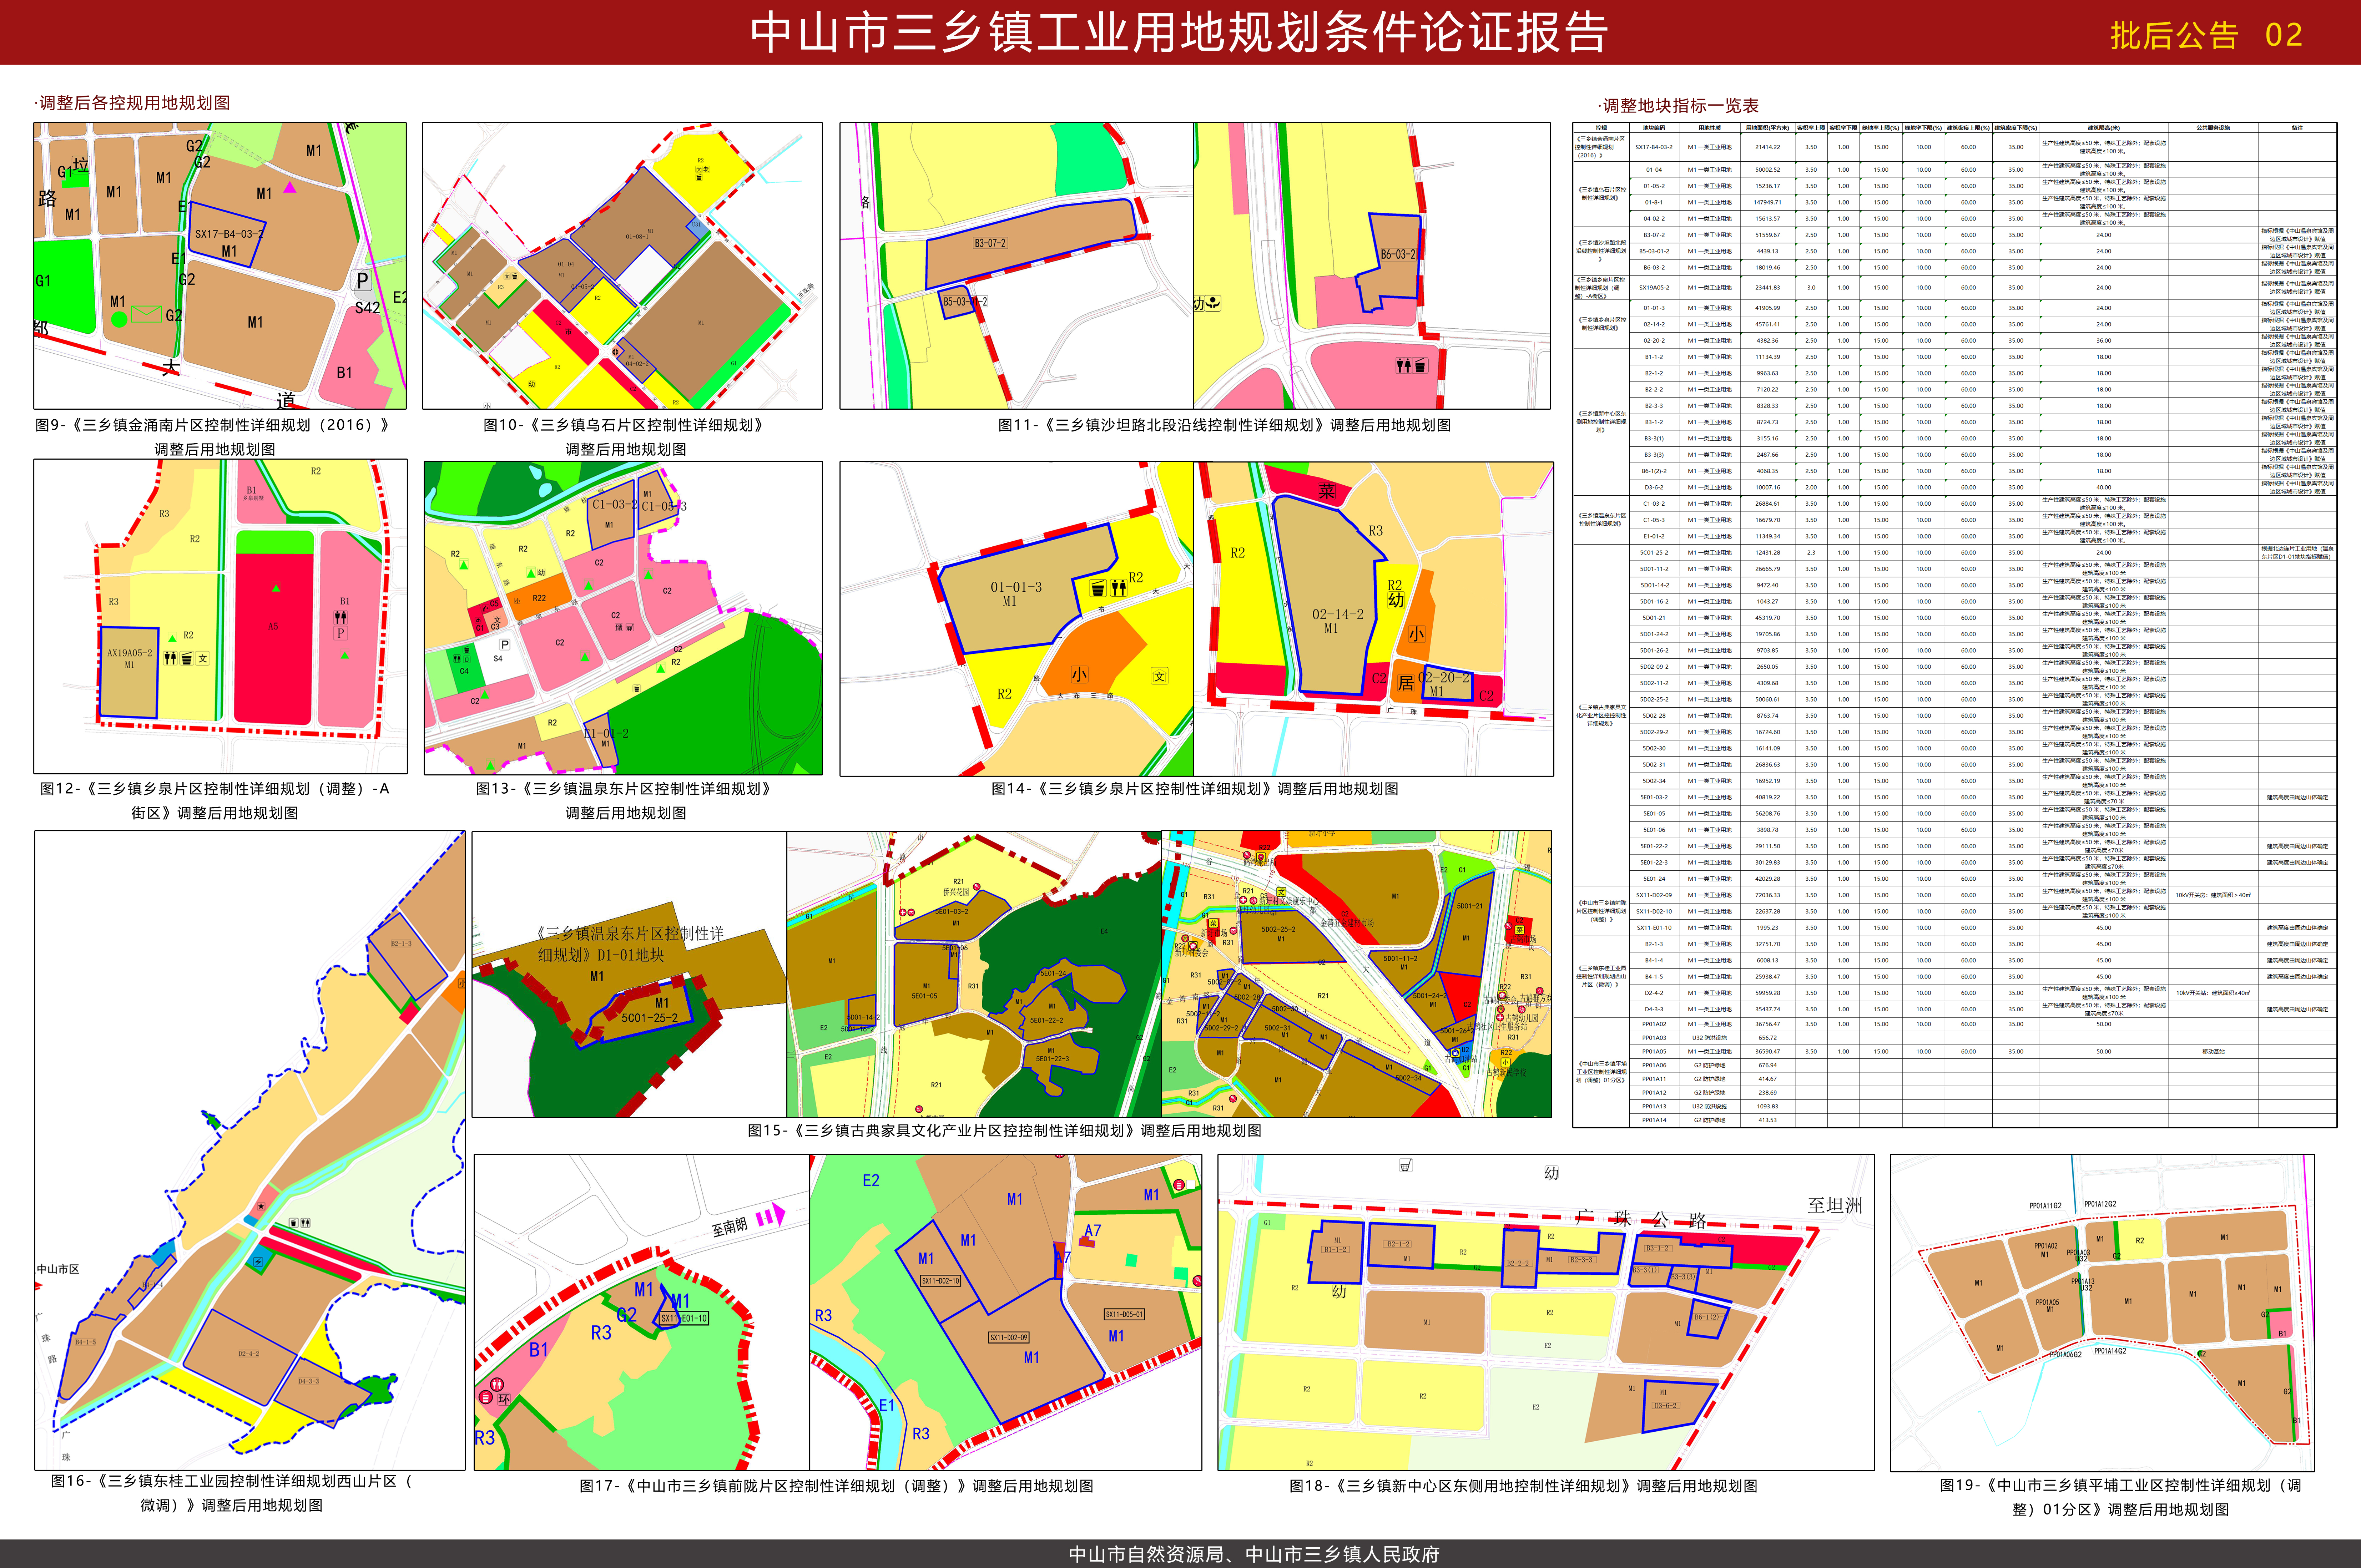Screen dimensions: 2361x1568
Task: Click the restroom icon beside AX19A05-2 parcel
Action: (x=170, y=658)
